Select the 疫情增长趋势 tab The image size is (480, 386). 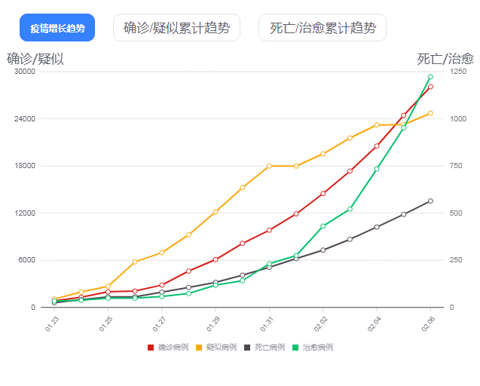point(57,28)
